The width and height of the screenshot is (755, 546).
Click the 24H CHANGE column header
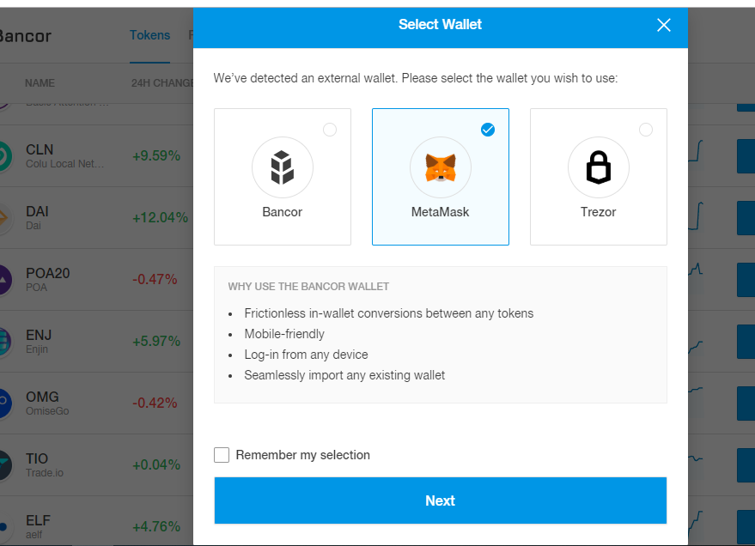click(x=162, y=83)
